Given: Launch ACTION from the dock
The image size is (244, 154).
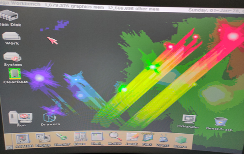Looking at the screenshot, I should (23, 138).
